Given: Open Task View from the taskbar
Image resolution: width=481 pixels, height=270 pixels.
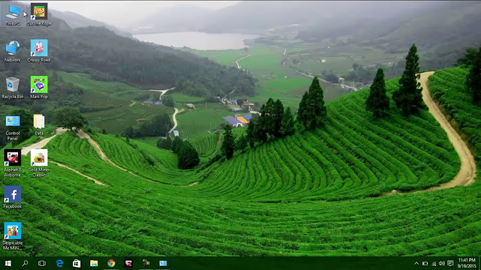Looking at the screenshot, I should tap(41, 263).
